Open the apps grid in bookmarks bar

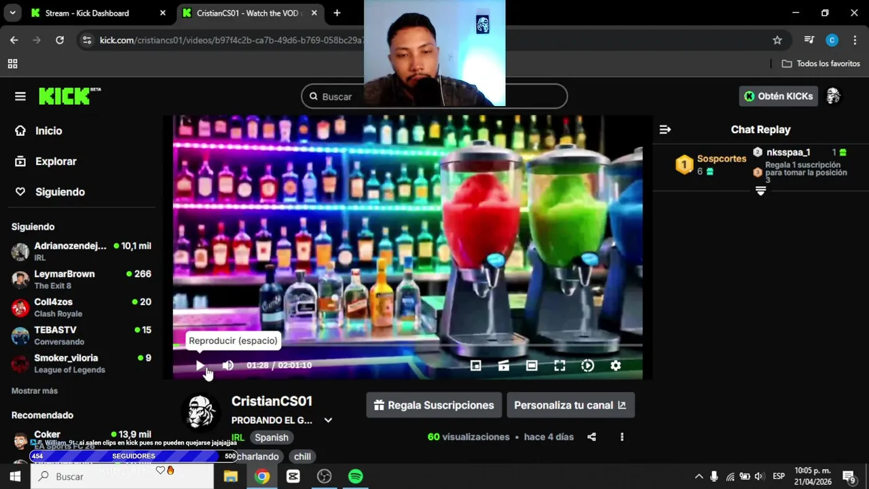(x=12, y=64)
